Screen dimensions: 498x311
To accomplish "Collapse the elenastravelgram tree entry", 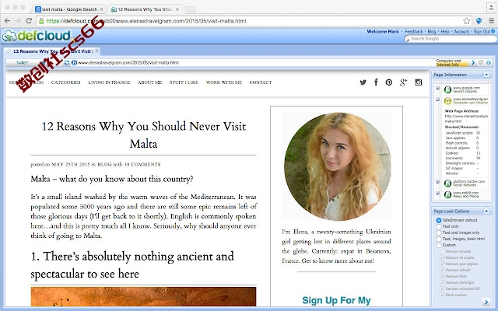I will [x=437, y=100].
